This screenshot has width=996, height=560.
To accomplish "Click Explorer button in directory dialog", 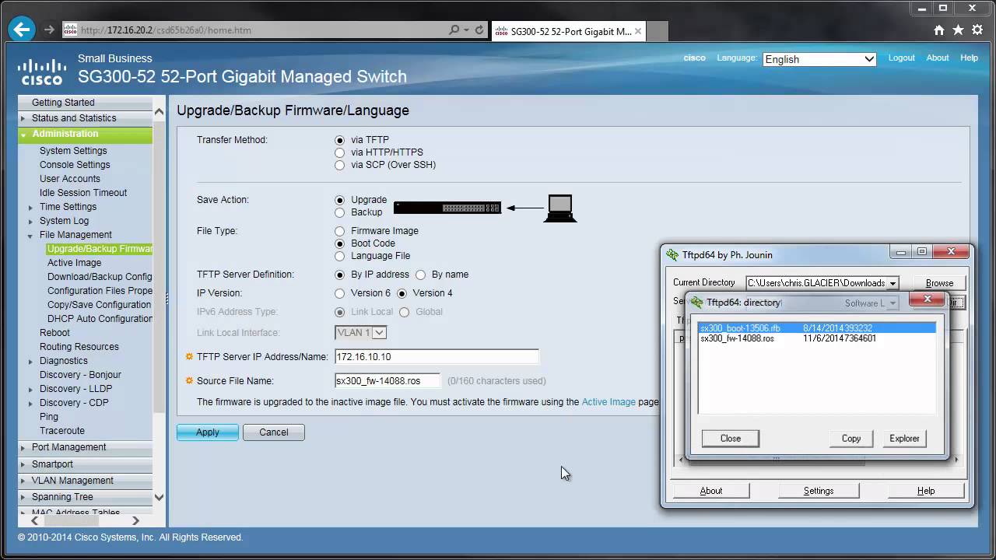I will tap(904, 439).
